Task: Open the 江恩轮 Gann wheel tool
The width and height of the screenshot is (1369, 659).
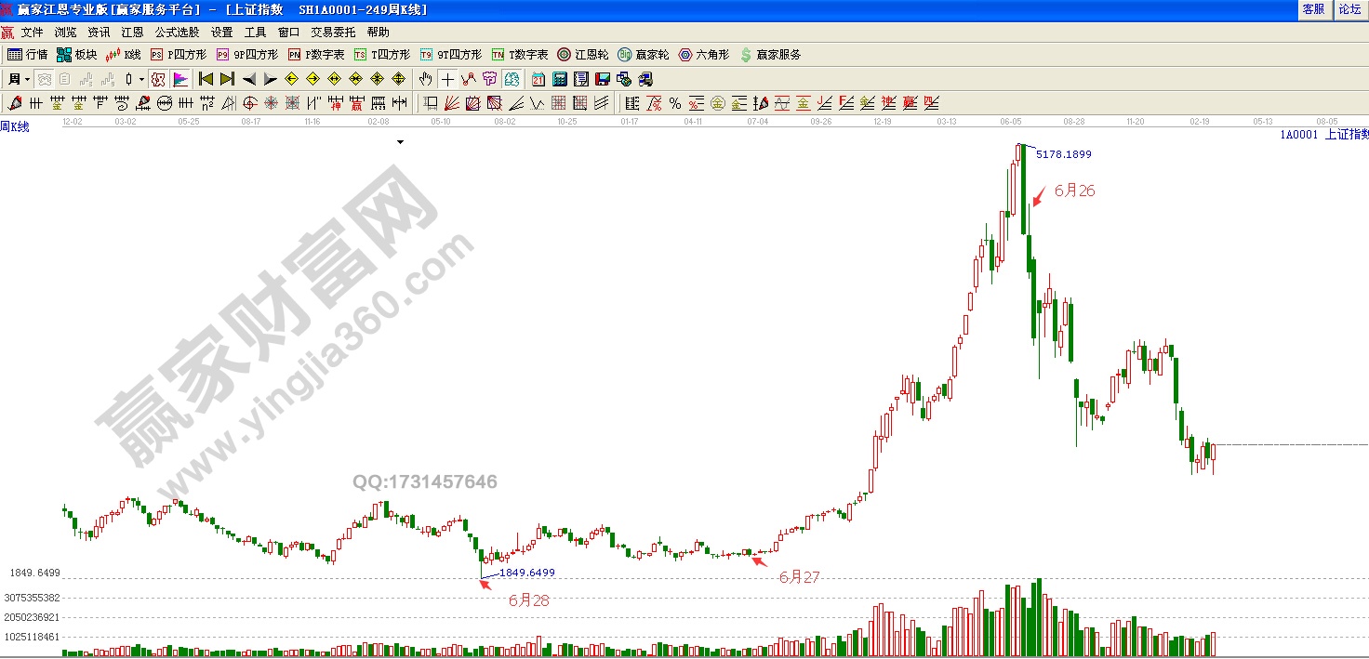Action: click(583, 55)
